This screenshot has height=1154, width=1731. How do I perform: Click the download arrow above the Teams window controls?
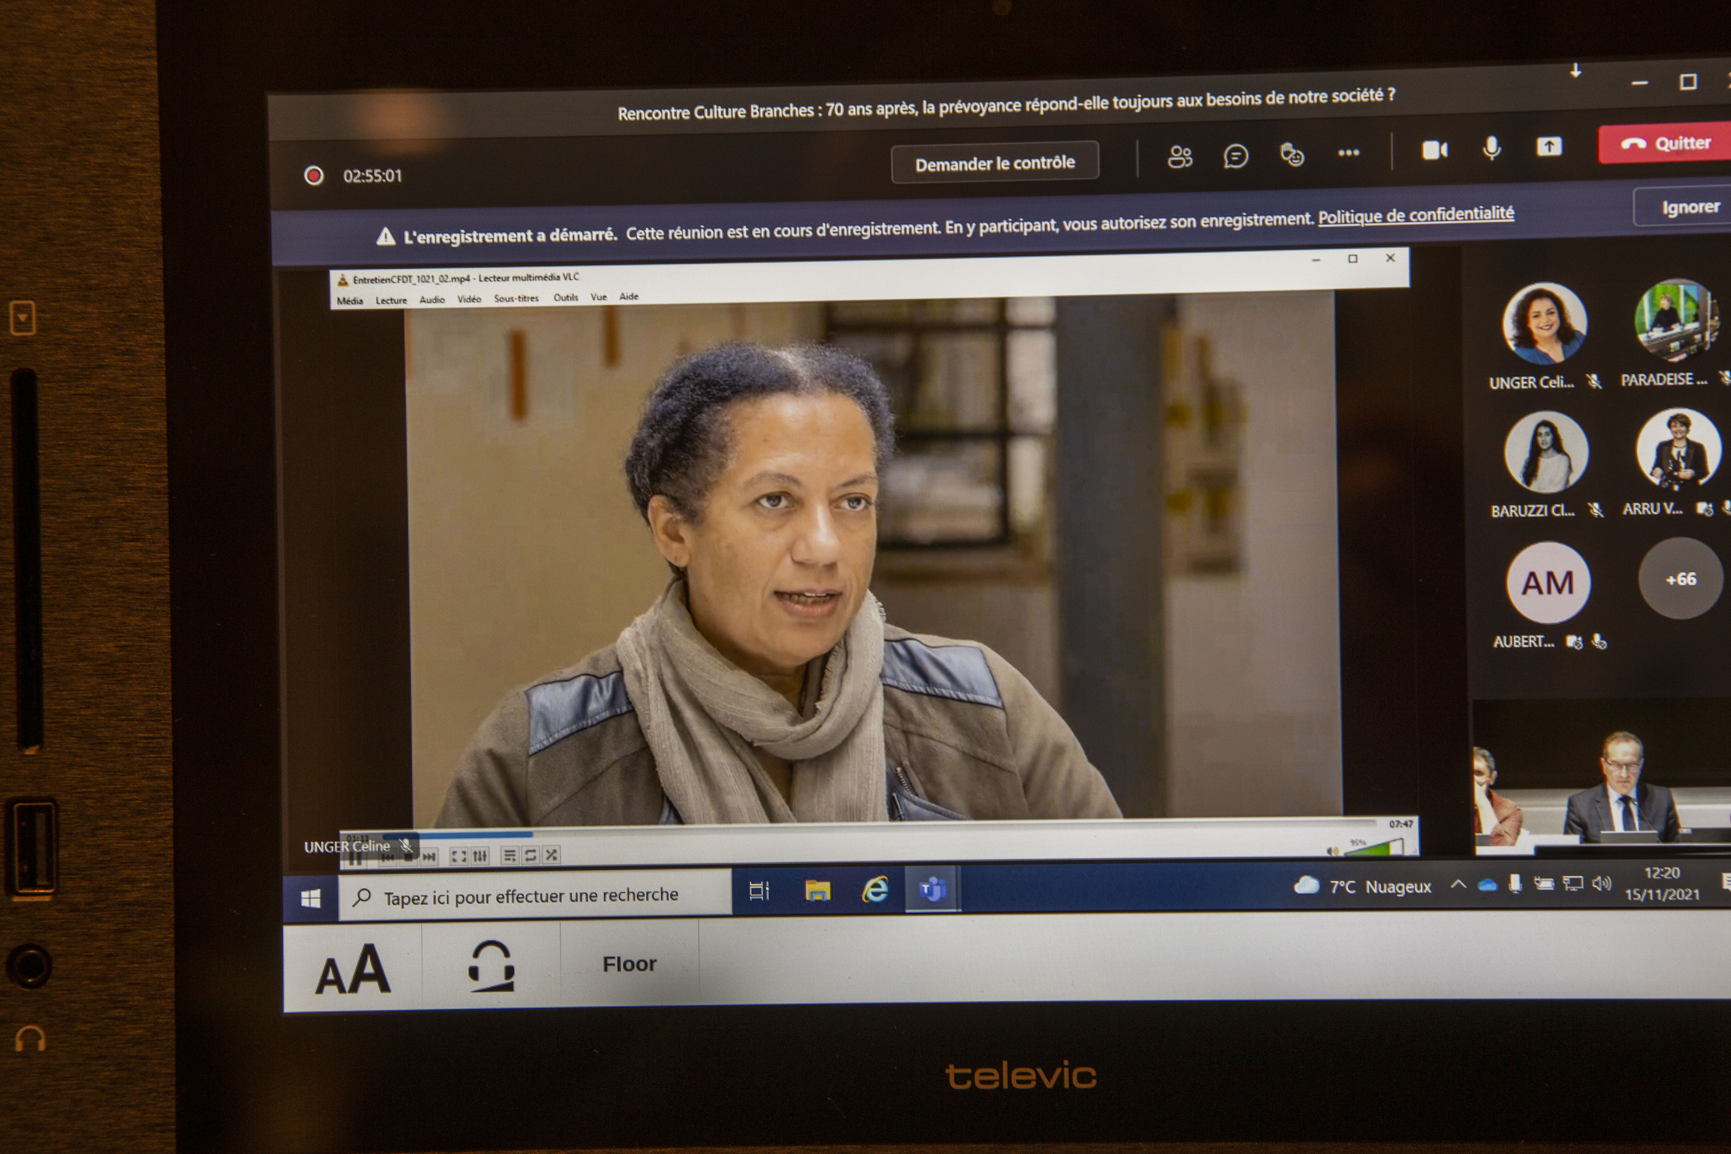coord(1575,71)
